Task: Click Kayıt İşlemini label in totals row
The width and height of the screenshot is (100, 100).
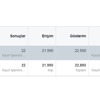Action: pyautogui.click(x=14, y=70)
